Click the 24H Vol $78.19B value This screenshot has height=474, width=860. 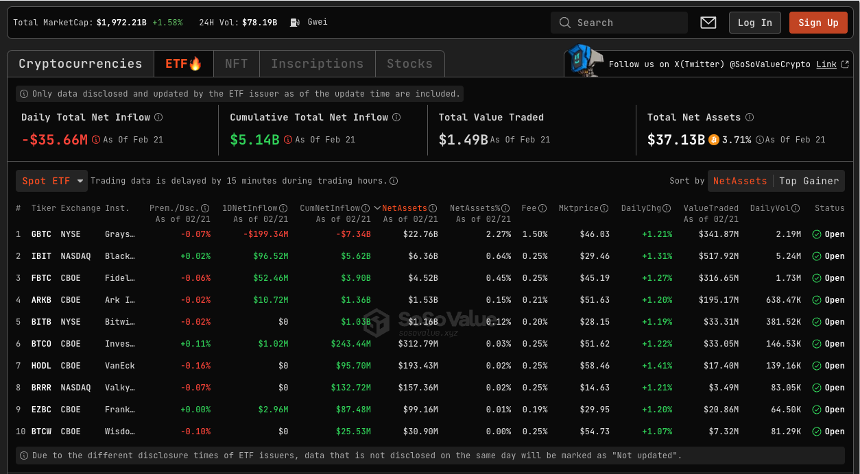pos(259,23)
